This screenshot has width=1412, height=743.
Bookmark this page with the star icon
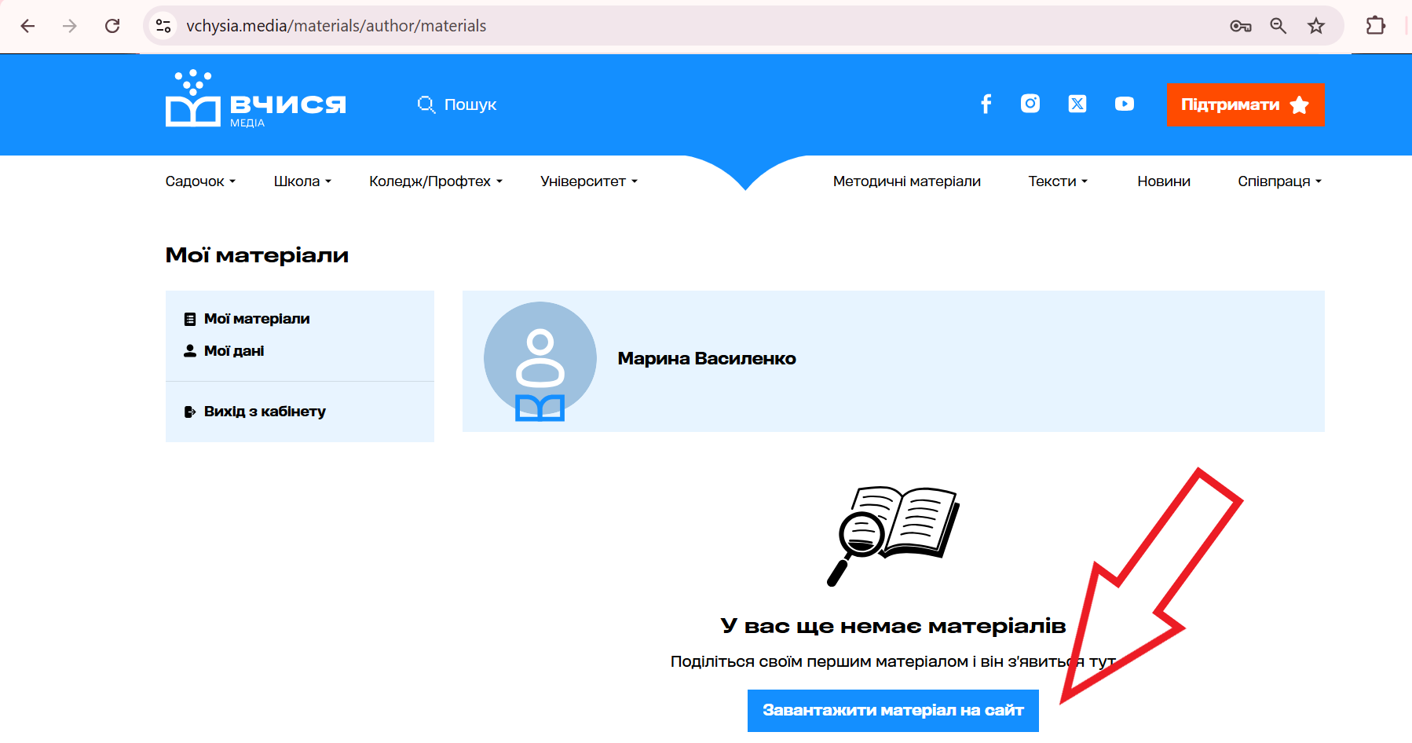point(1316,26)
